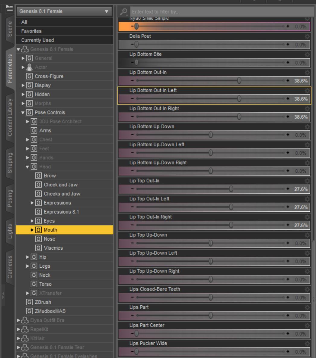Click the Lip Bottom Out-In Left slider handle
316x358 pixels.
point(239,98)
